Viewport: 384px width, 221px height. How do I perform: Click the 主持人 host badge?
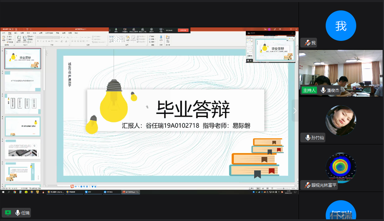pos(309,90)
